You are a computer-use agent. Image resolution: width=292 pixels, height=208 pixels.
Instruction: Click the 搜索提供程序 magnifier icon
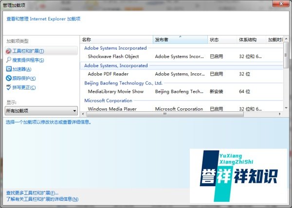tap(9, 60)
